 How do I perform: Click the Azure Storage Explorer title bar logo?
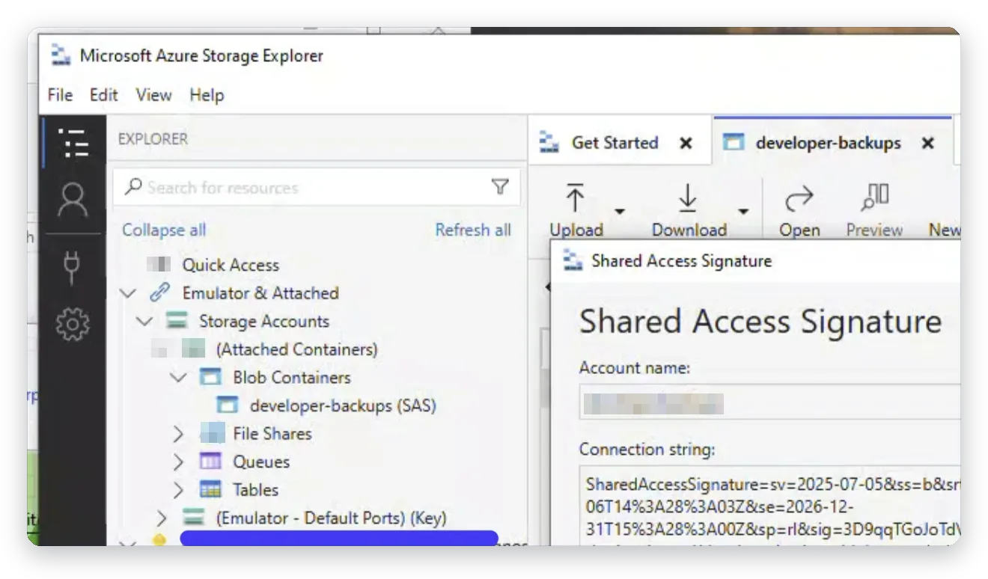coord(61,55)
